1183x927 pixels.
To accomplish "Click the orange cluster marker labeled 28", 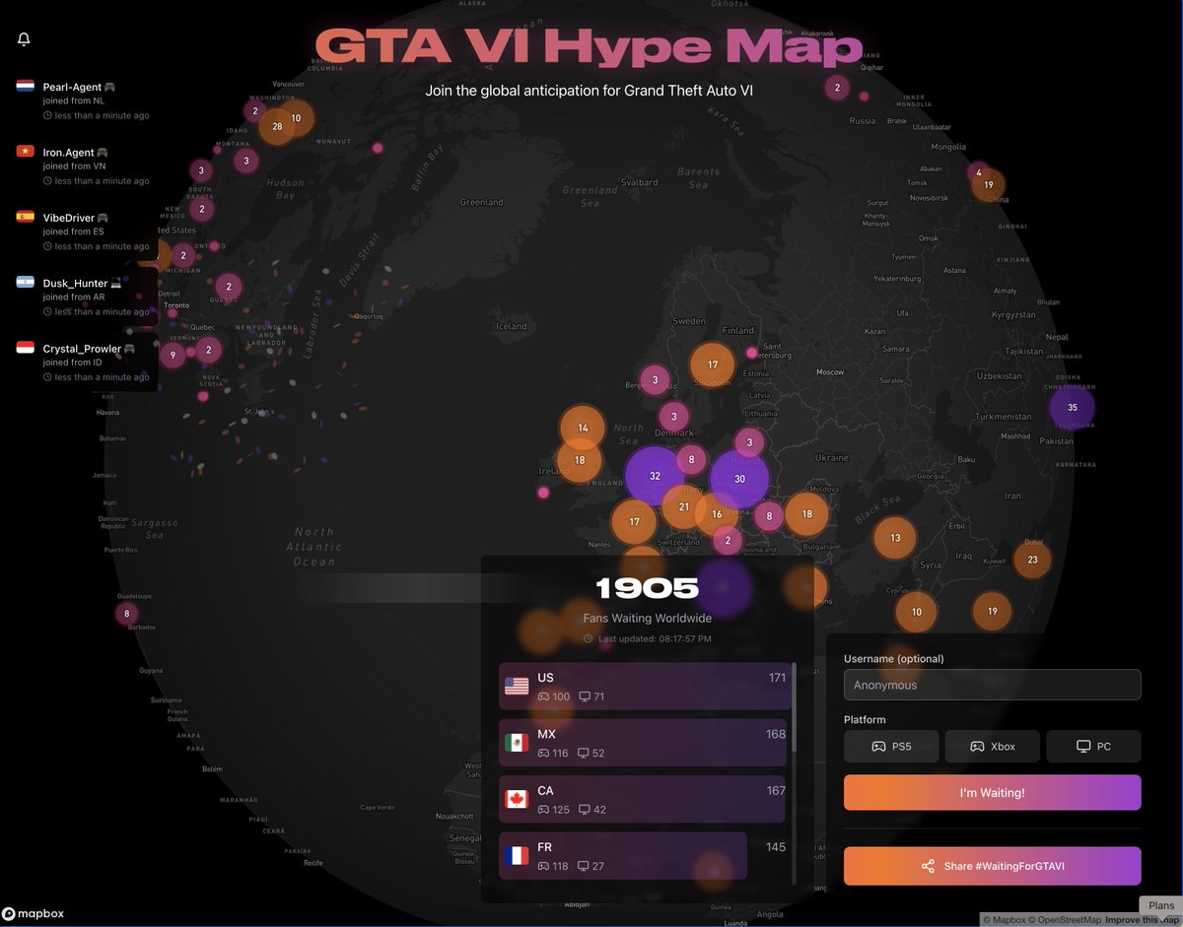I will pos(277,126).
